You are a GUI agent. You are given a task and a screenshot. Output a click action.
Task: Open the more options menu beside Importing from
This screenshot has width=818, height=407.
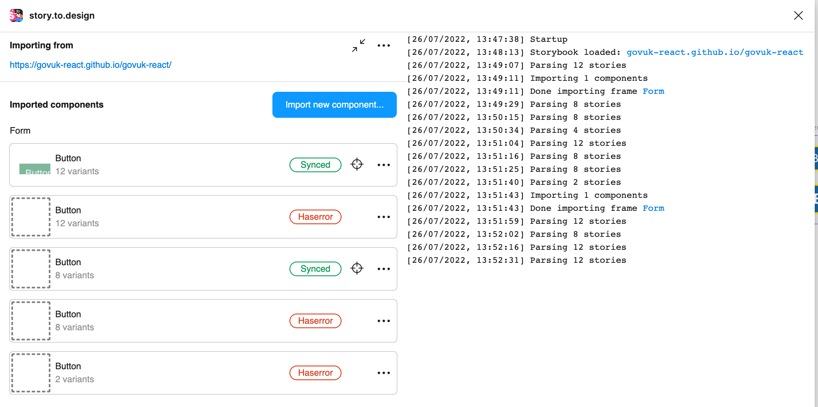point(384,45)
